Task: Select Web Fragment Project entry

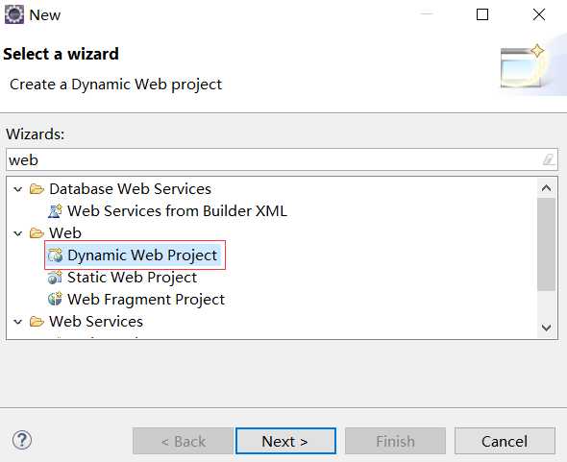Action: click(136, 300)
